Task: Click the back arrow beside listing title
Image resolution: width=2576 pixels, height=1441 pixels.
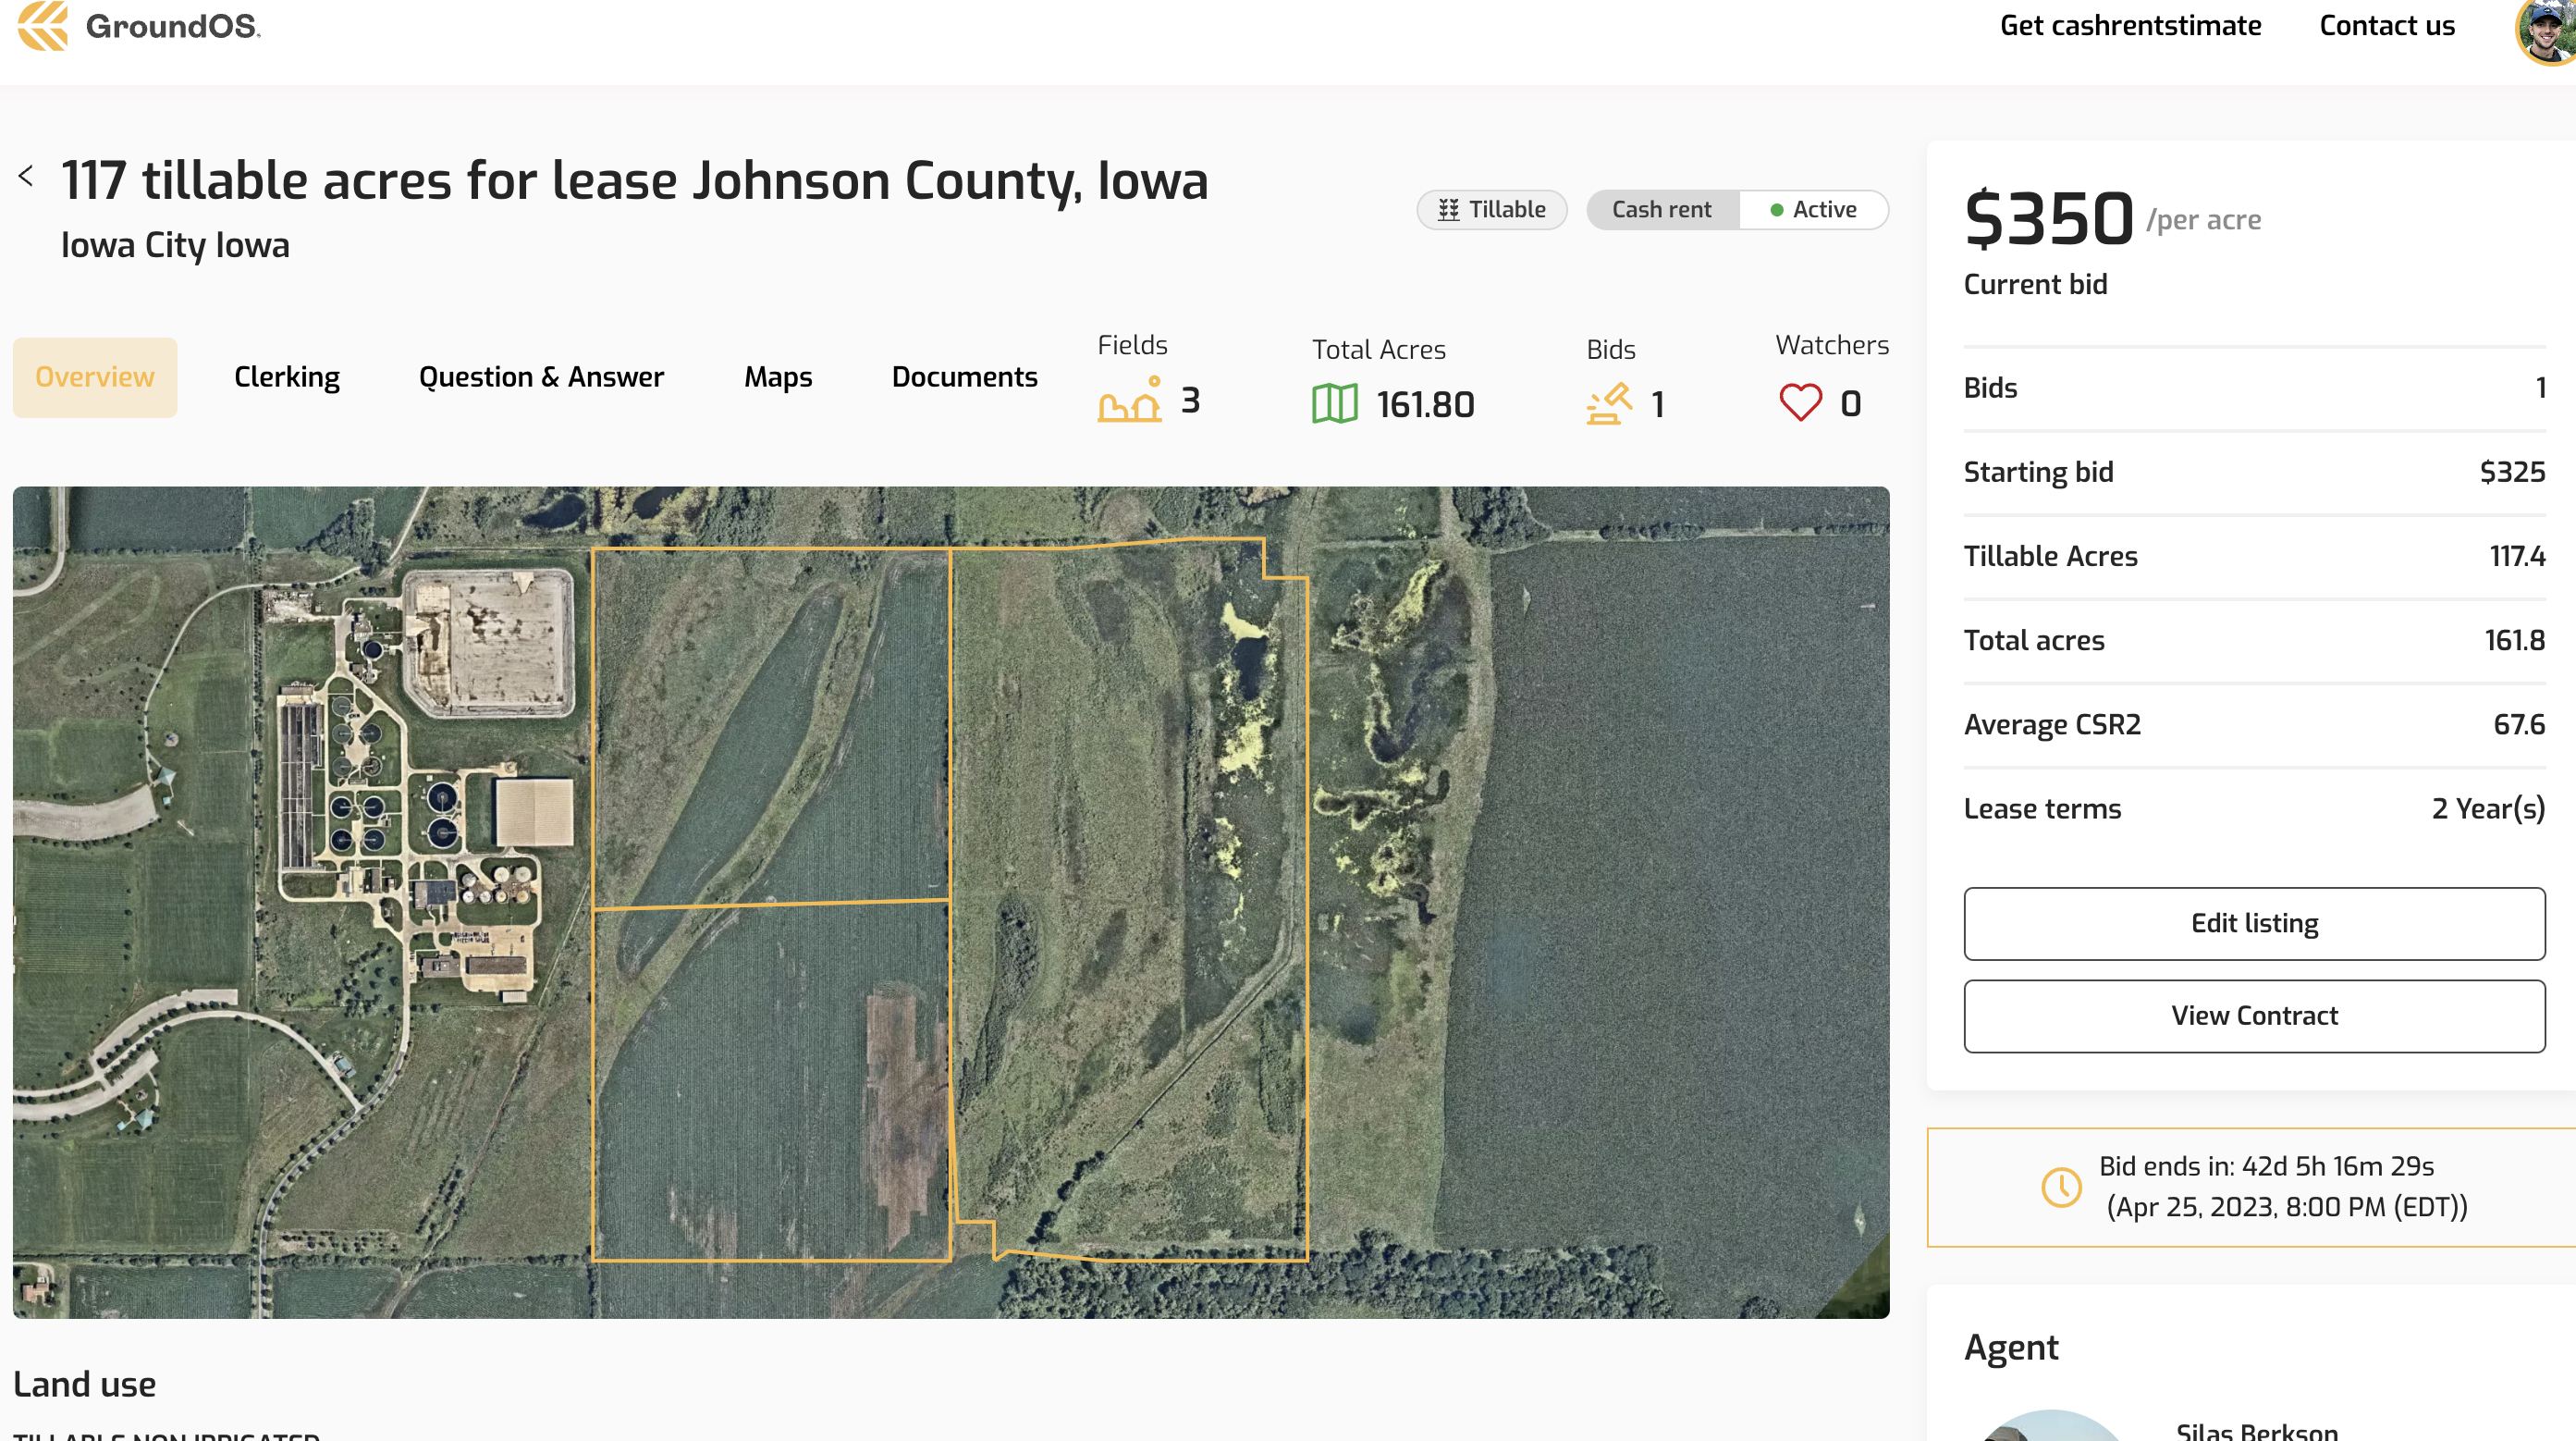Action: pos(26,177)
